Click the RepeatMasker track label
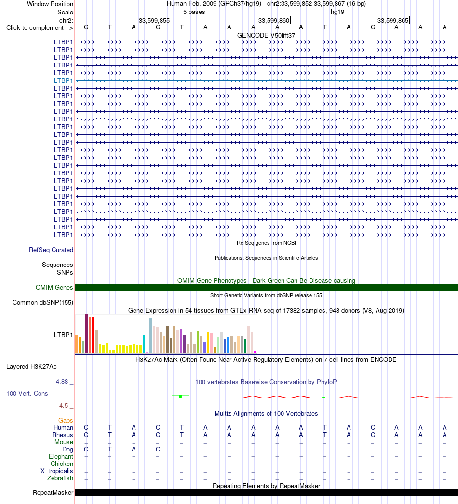The height and width of the screenshot is (504, 458). 53,493
